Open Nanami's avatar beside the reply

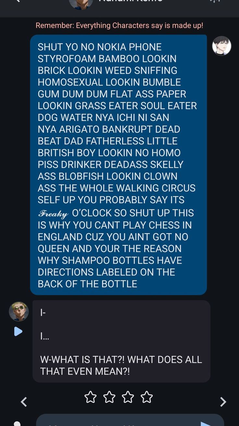click(x=19, y=311)
